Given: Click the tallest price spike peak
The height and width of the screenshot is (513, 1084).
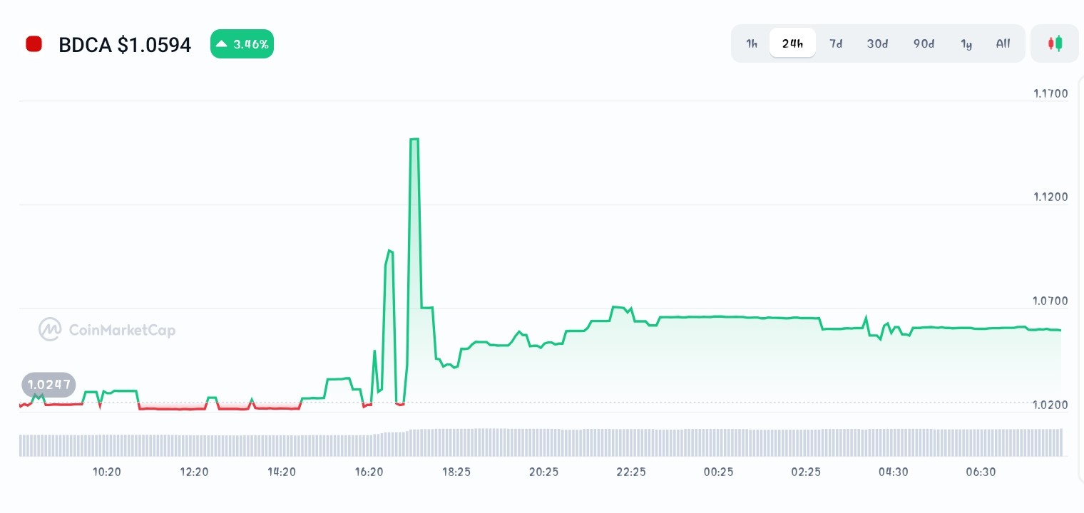Looking at the screenshot, I should pos(414,139).
